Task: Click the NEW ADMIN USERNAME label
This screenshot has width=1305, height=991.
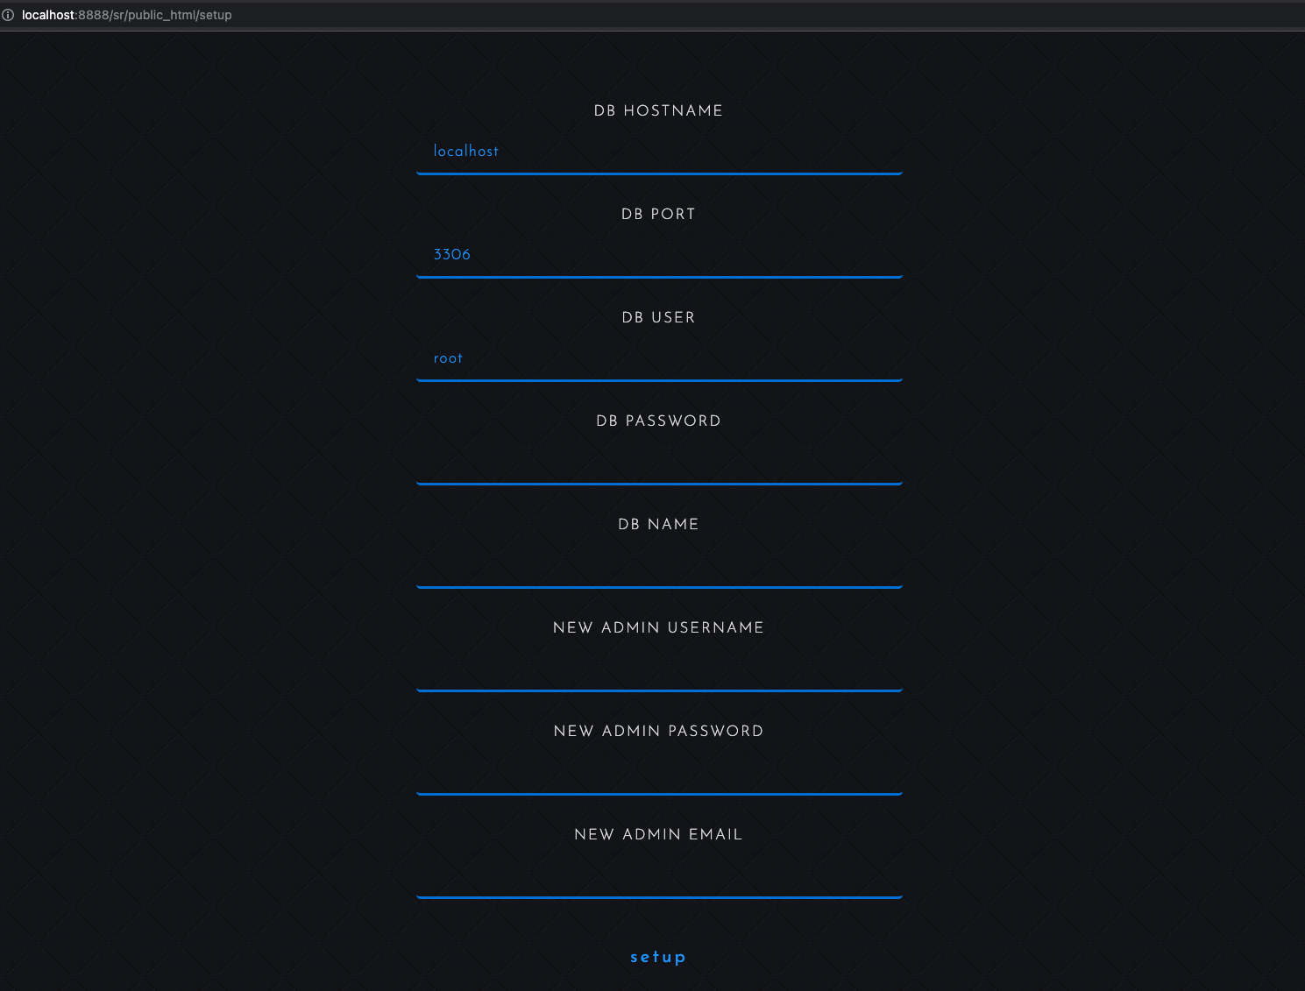Action: coord(658,627)
